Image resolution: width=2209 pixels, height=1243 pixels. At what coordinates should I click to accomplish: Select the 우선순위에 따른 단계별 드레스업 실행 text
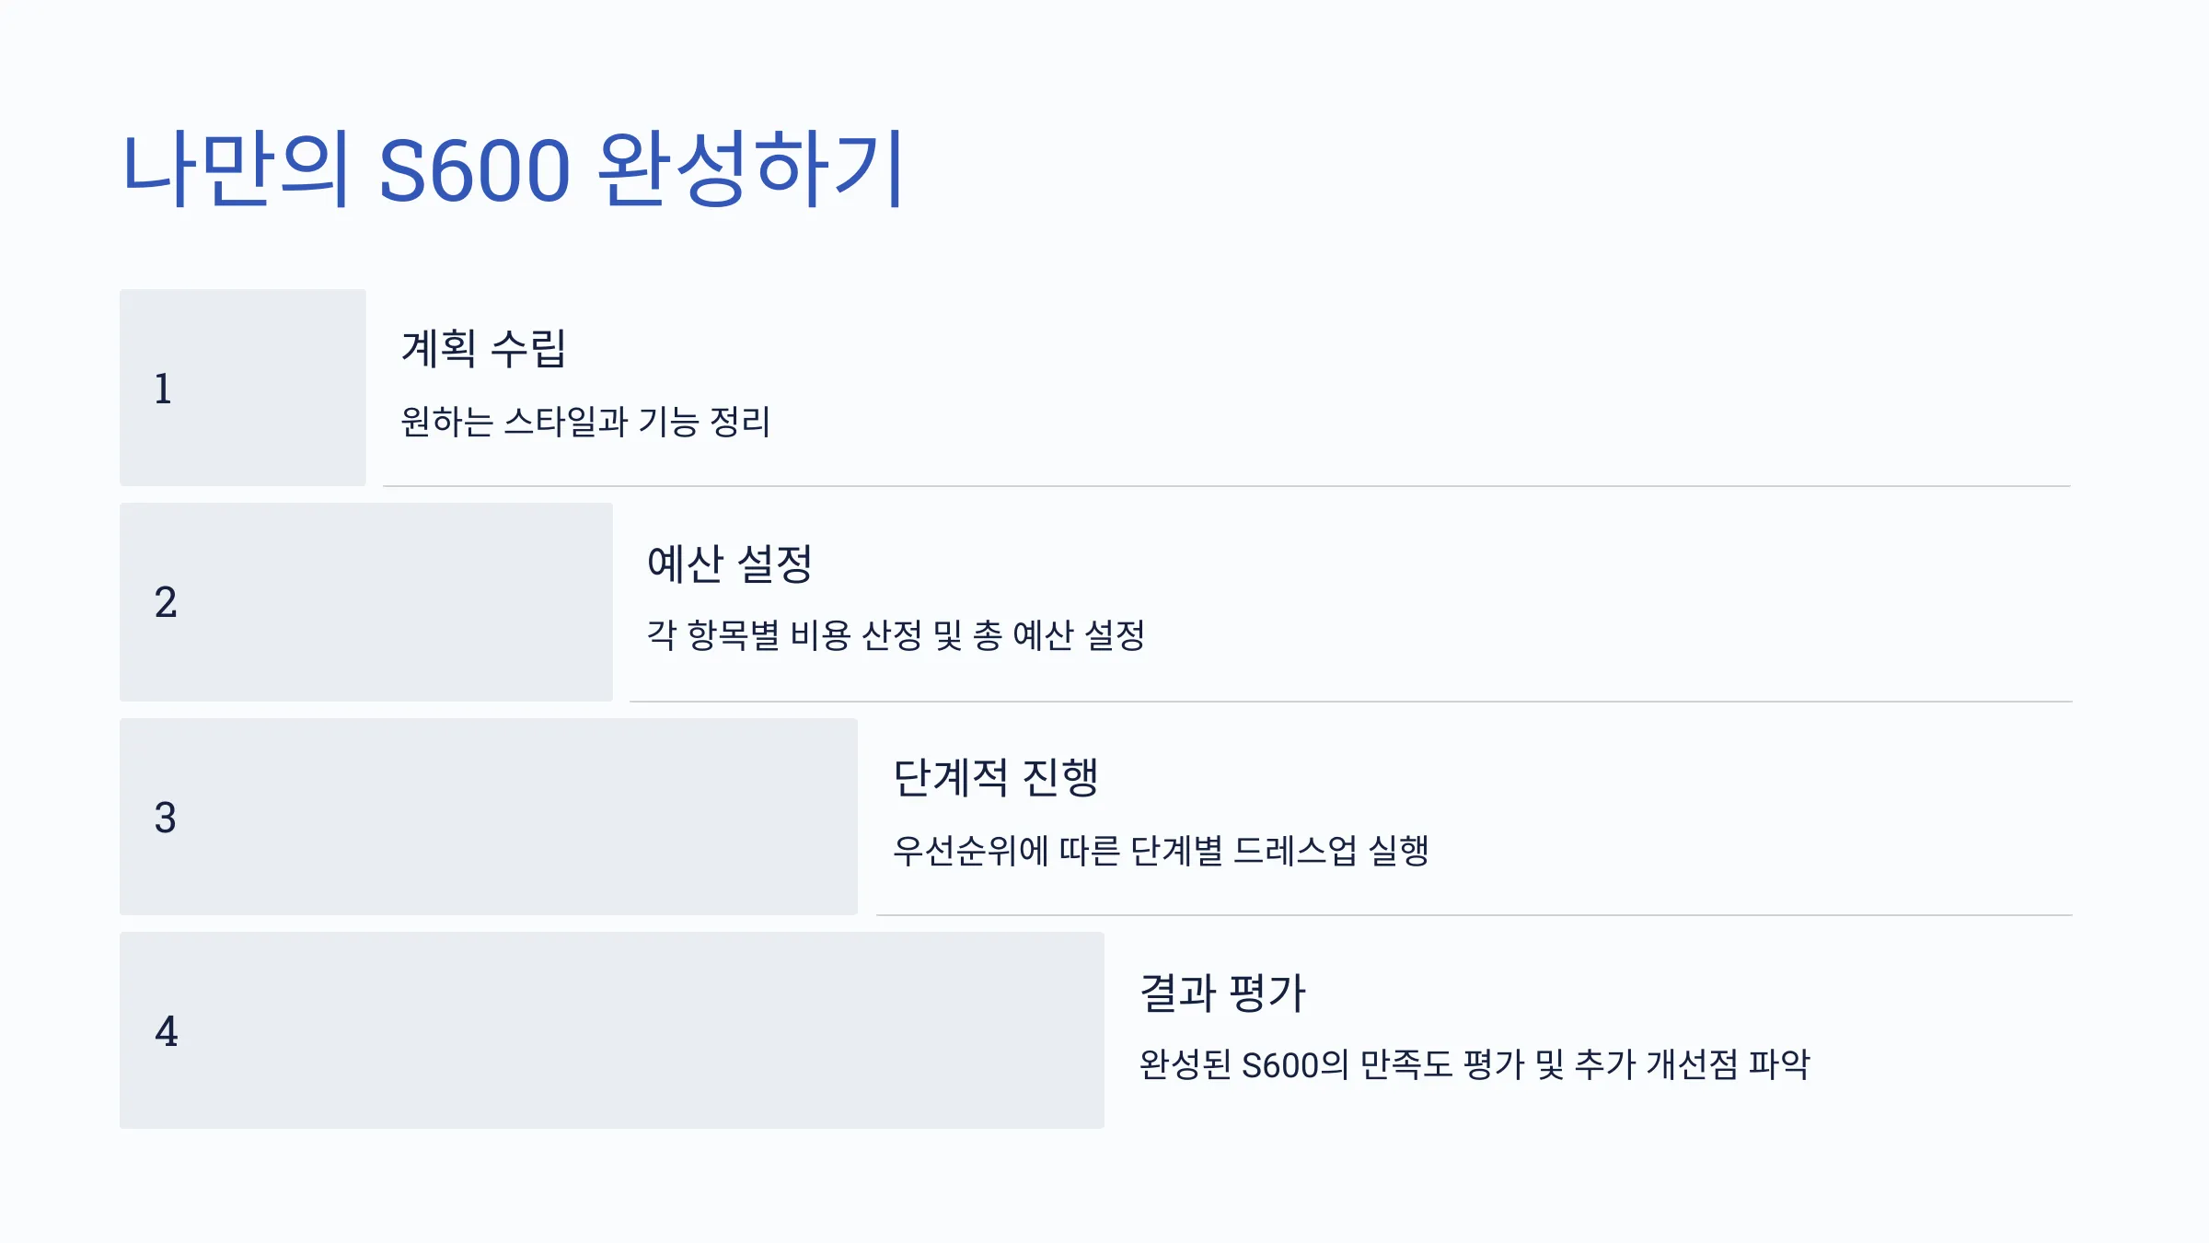coord(1161,850)
